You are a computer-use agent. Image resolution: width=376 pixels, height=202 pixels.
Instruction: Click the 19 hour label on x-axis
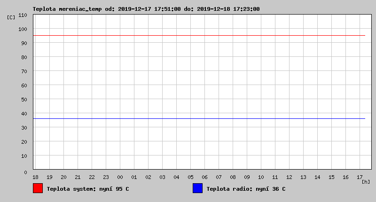[x=50, y=177]
